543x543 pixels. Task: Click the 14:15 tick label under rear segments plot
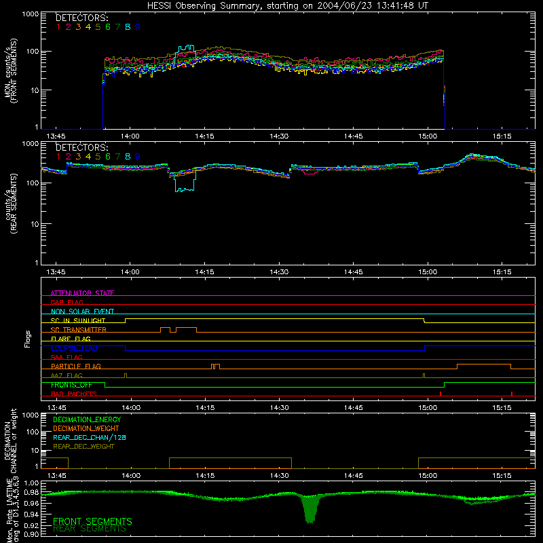click(204, 272)
